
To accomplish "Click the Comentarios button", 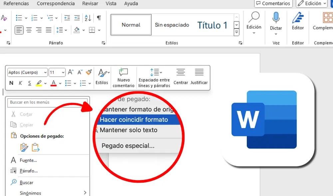I will point(273,3).
